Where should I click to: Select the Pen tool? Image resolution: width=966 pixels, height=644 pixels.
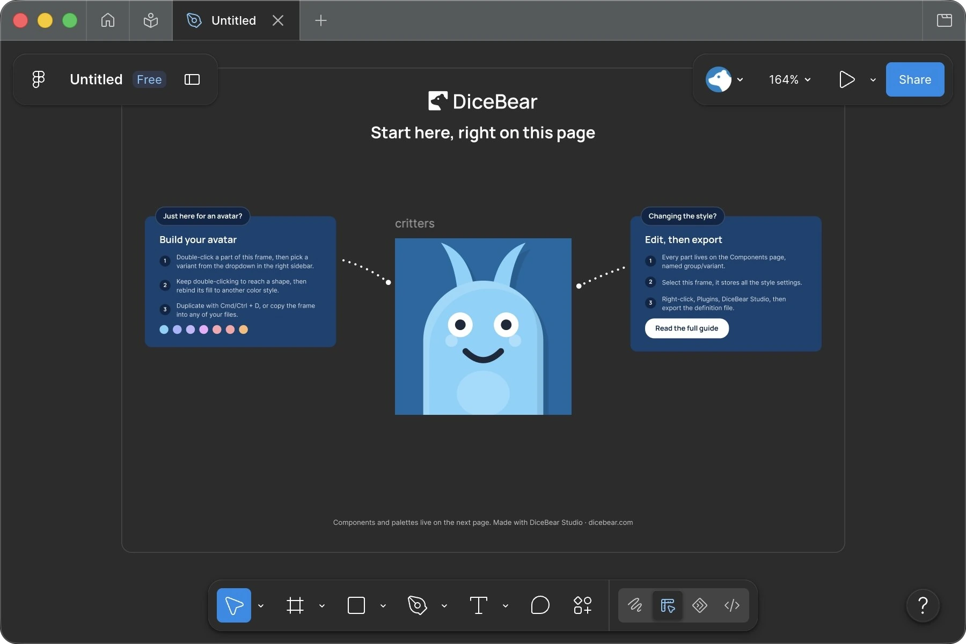pos(417,605)
